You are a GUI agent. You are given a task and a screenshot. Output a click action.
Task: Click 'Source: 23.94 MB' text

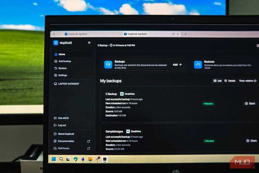pyautogui.click(x=115, y=149)
